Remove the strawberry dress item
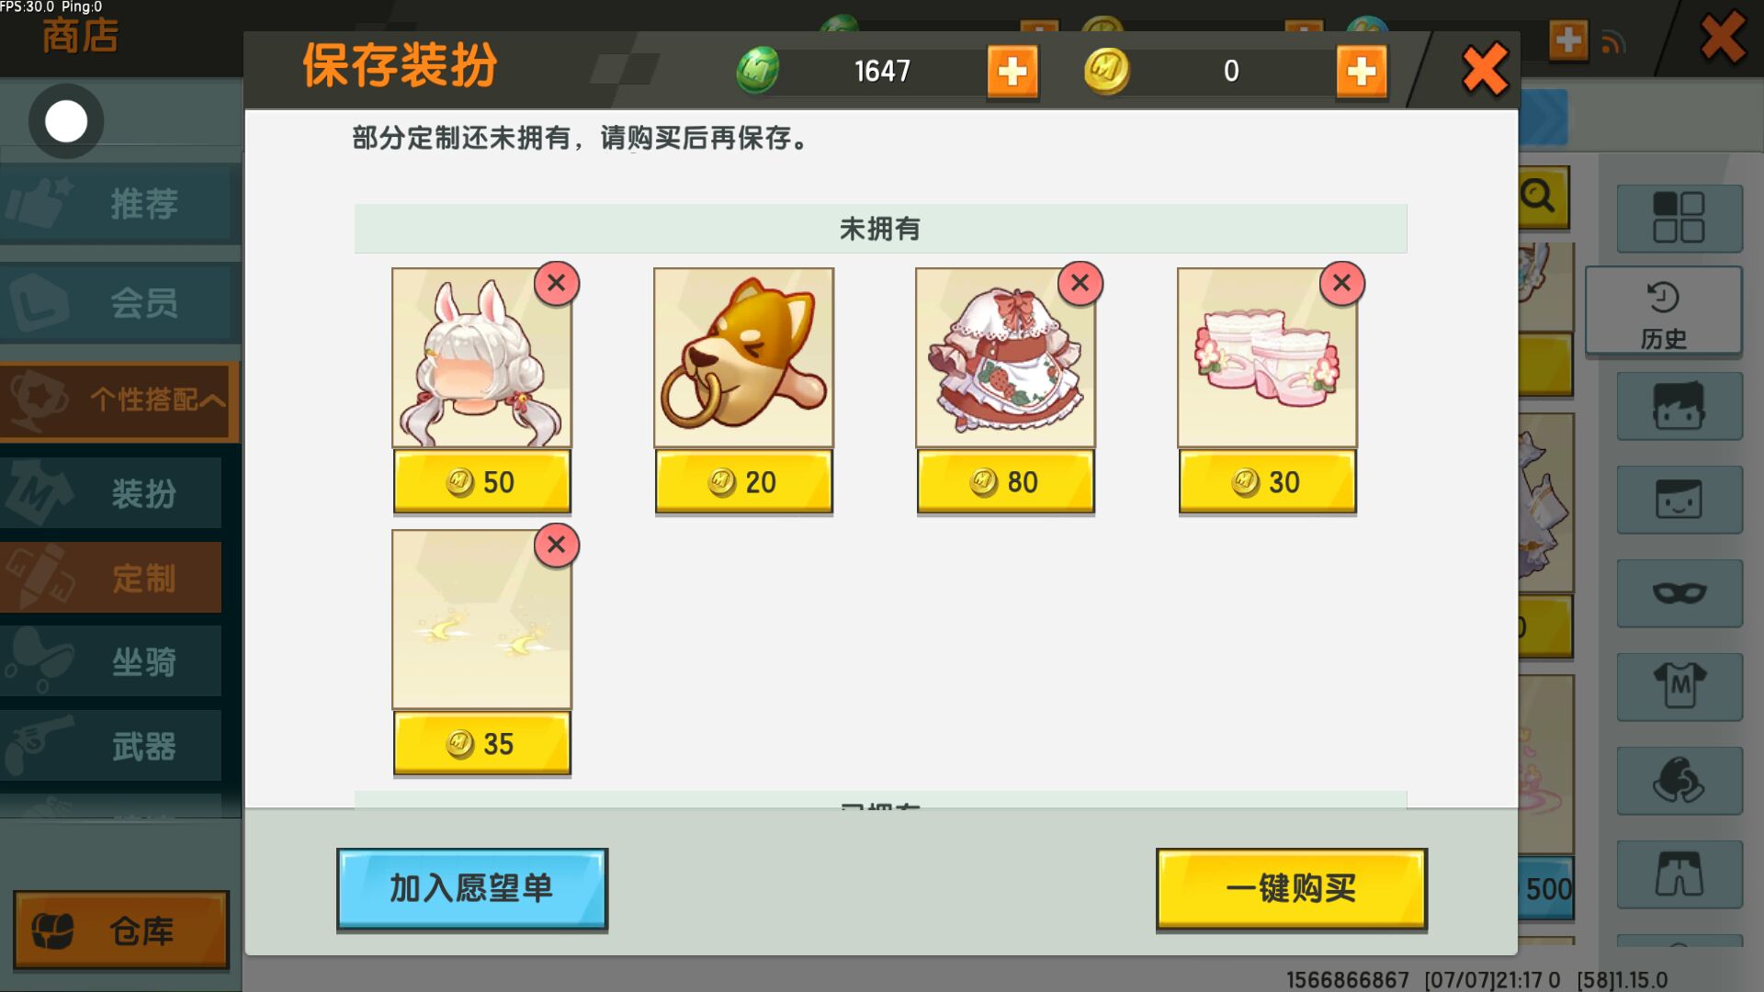1764x992 pixels. [x=1080, y=284]
